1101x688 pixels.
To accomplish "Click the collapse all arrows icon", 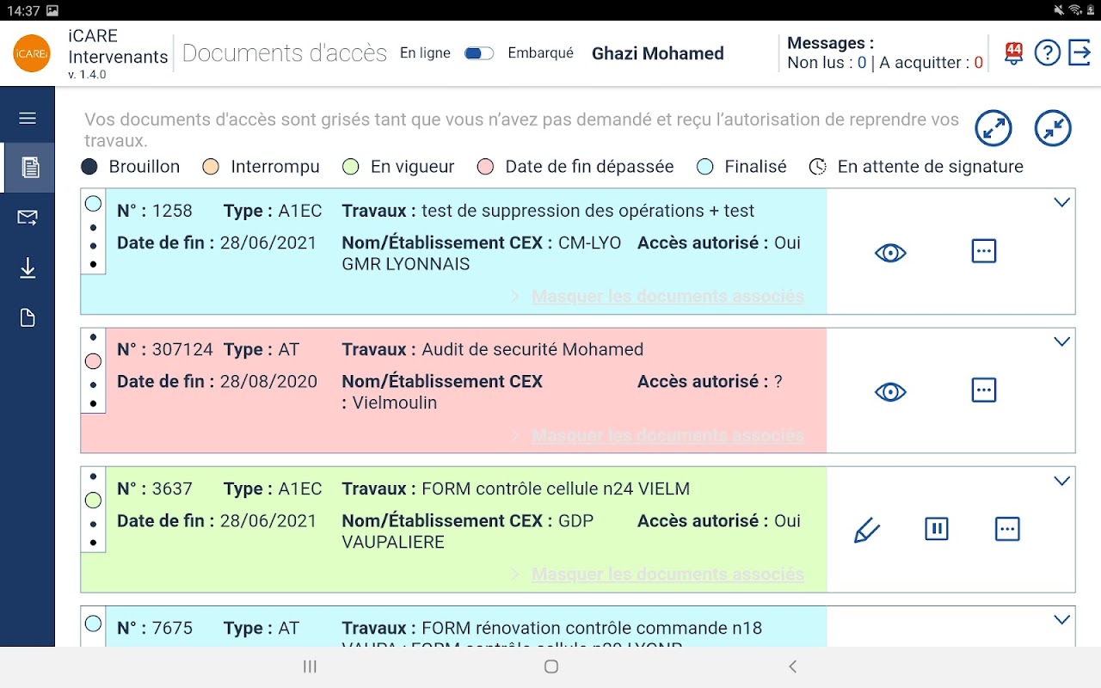I will pyautogui.click(x=1053, y=129).
